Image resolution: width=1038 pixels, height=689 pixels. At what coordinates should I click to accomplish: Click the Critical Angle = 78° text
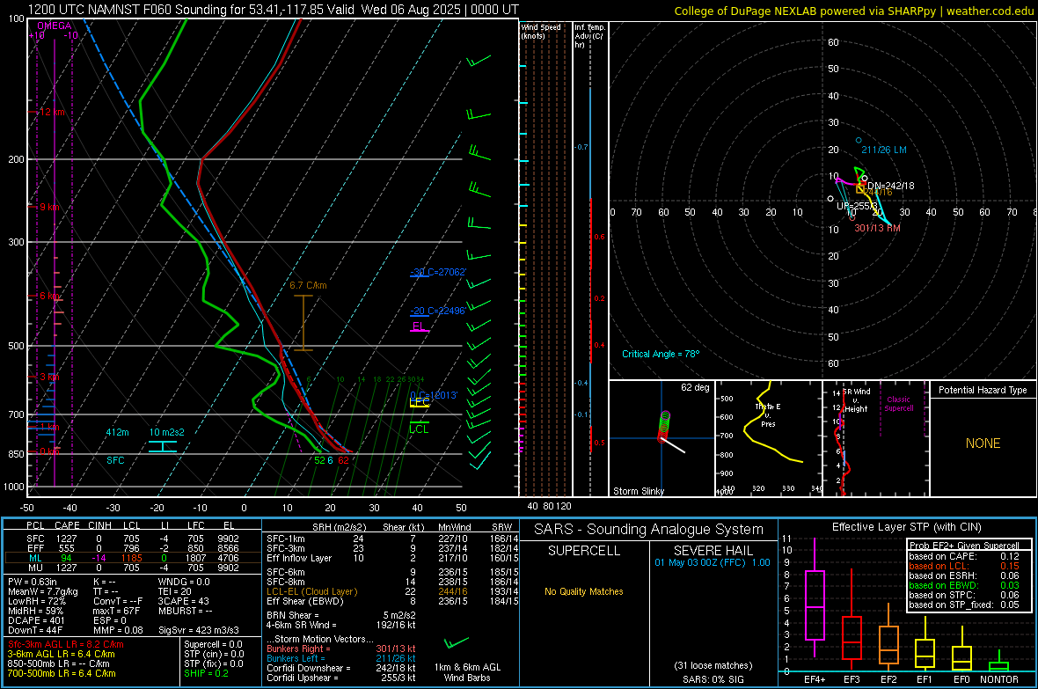coord(661,354)
